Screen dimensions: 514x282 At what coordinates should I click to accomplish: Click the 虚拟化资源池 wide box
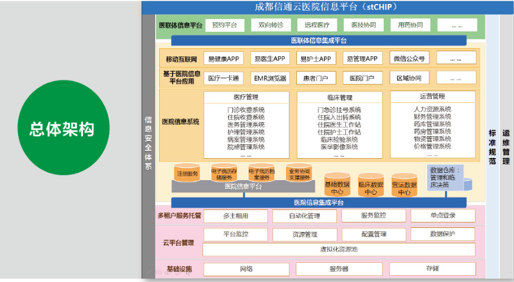[339, 249]
